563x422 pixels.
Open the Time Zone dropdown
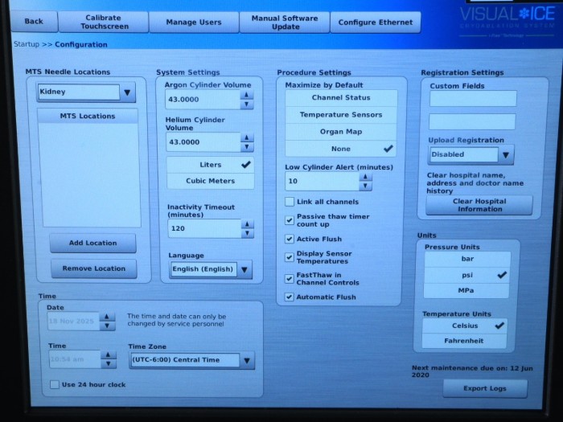[248, 360]
